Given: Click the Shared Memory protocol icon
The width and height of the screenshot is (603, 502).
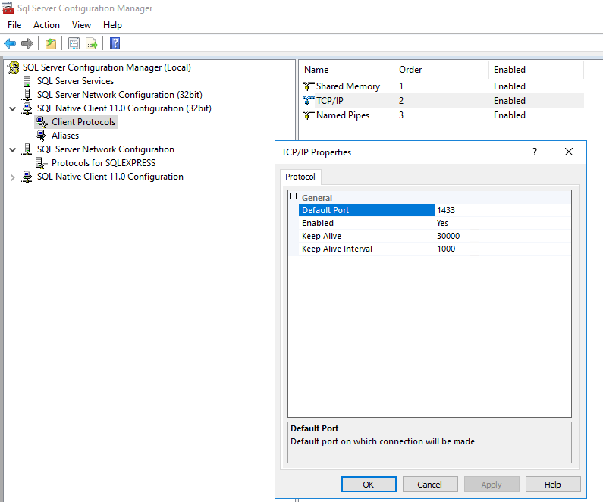Looking at the screenshot, I should (x=308, y=86).
